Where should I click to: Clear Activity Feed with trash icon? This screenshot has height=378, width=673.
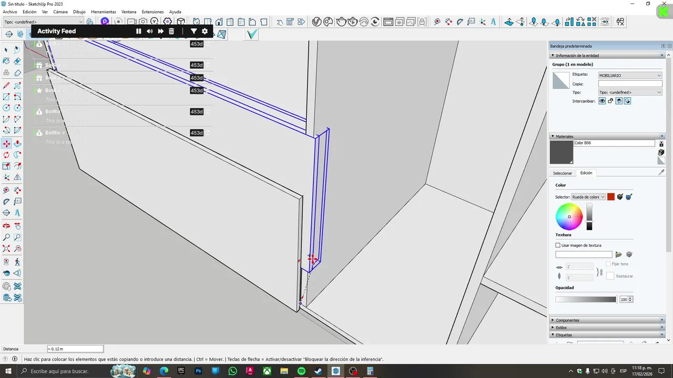[171, 31]
